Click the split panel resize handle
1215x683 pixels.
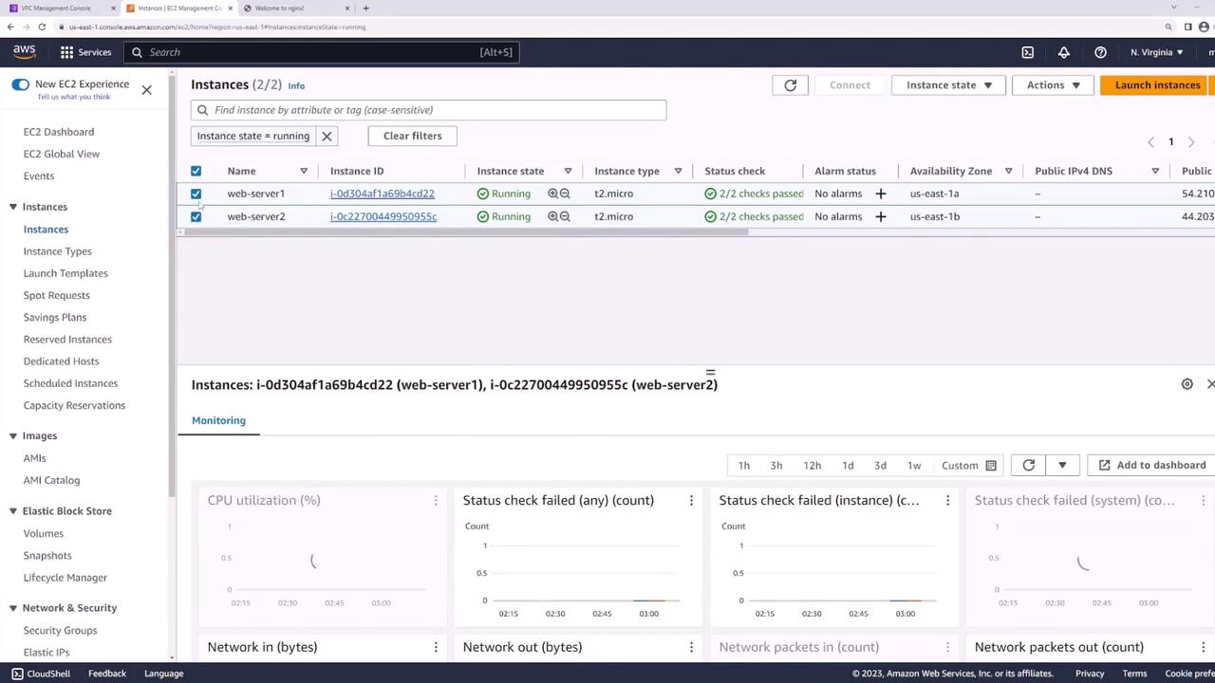click(710, 372)
